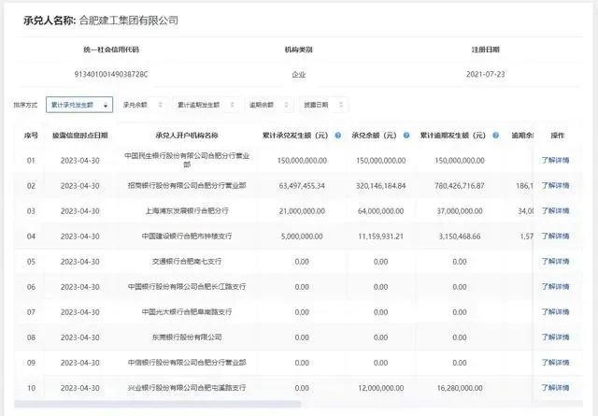The height and width of the screenshot is (416, 598).
Task: Click the value 63,497,455.34 in row 02
Action: tap(302, 186)
